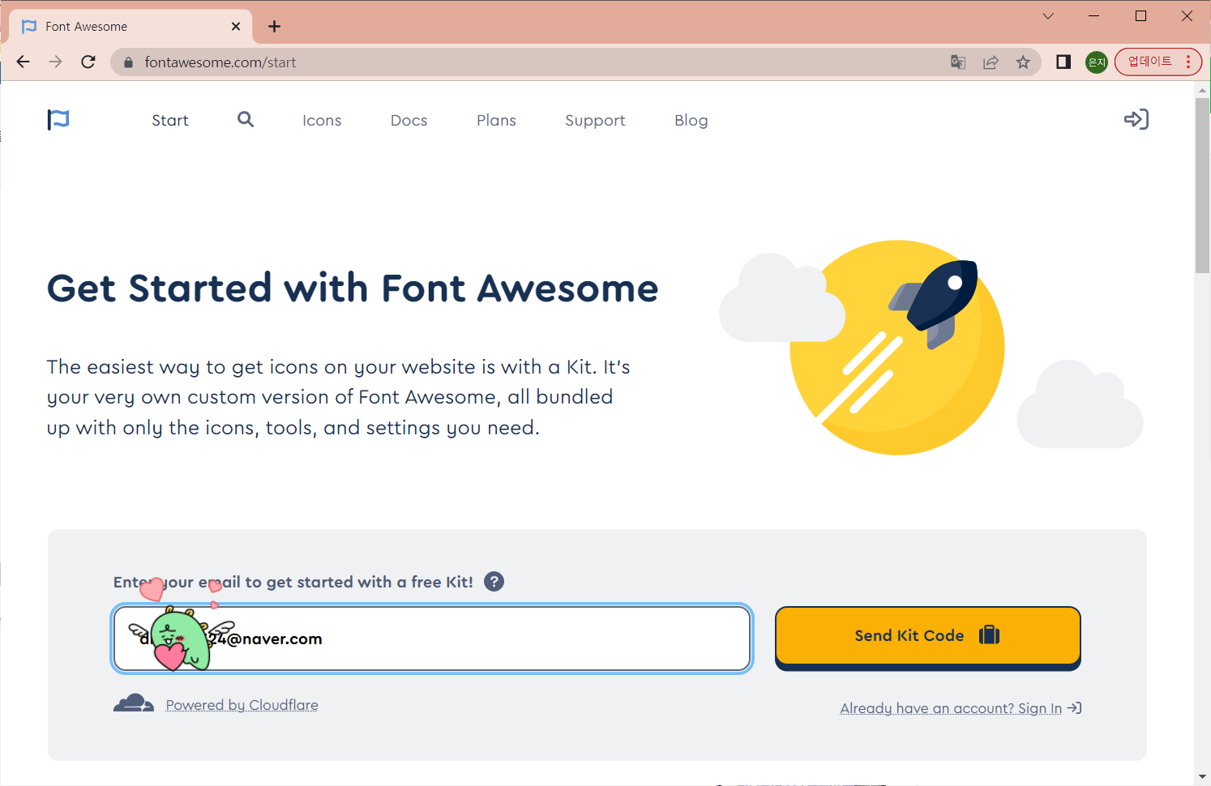This screenshot has width=1211, height=786.
Task: Open the Support navigation link
Action: pos(595,121)
